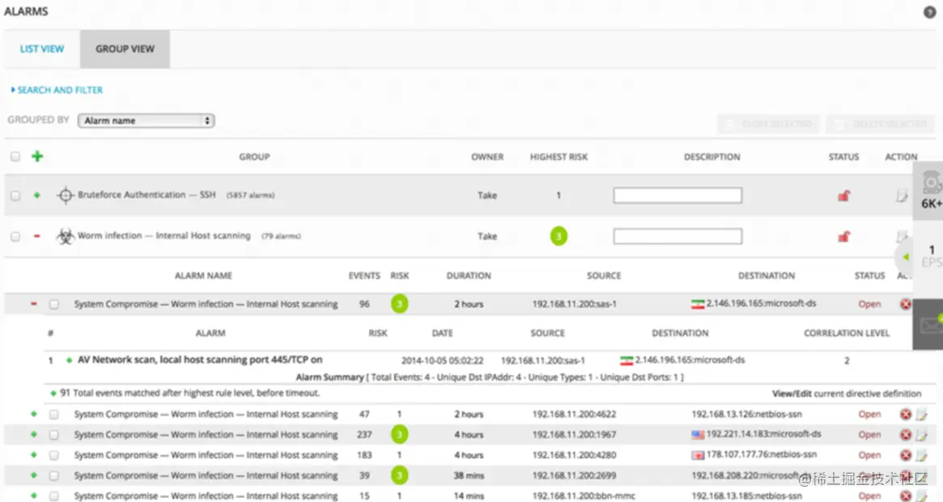
Task: Open the help icon beside ALARMS title
Action: 929,12
